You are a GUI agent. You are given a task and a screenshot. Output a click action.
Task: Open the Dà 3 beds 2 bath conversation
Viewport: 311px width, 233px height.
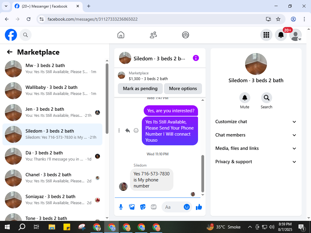click(x=52, y=156)
